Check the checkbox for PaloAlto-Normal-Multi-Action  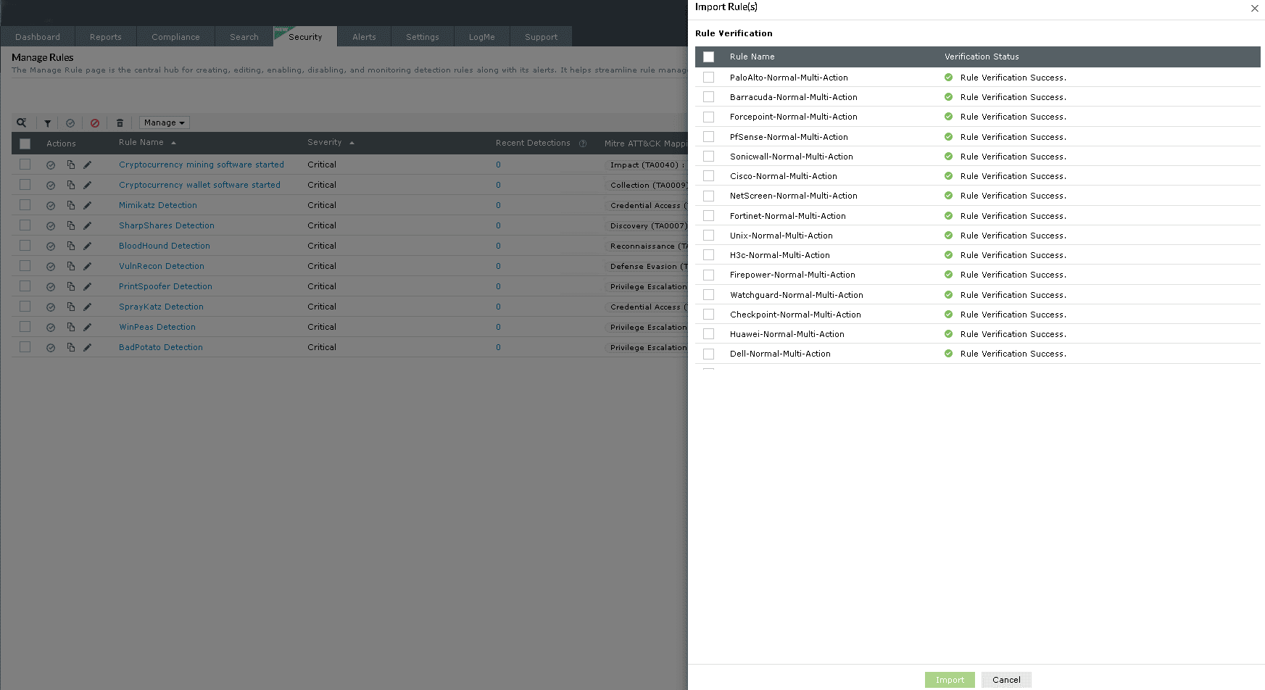click(708, 77)
